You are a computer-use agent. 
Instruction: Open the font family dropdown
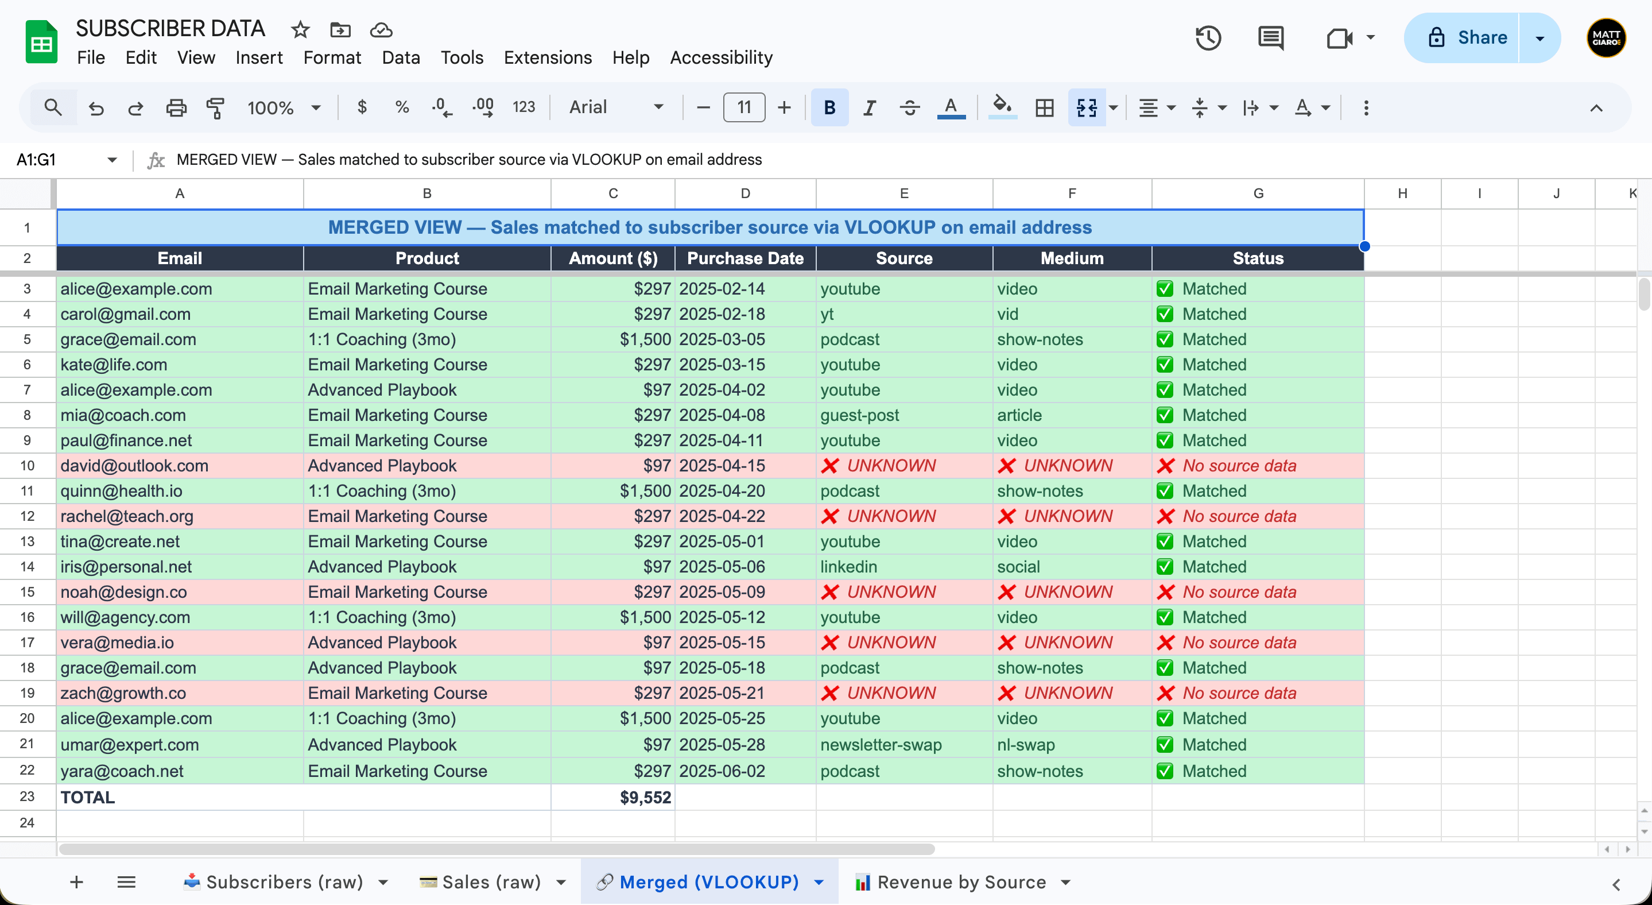[x=614, y=107]
